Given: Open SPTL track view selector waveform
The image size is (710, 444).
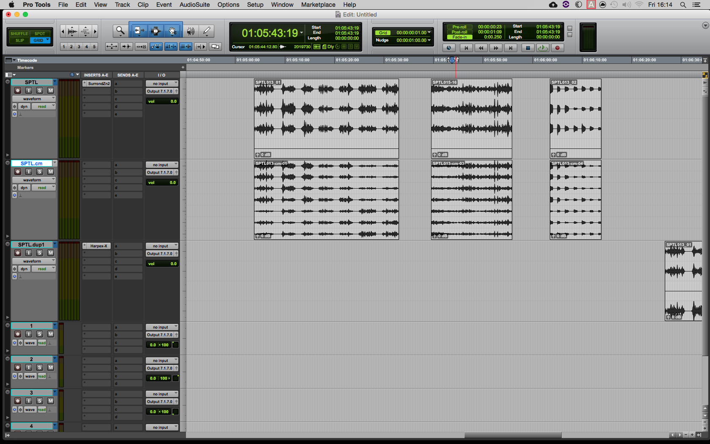Looking at the screenshot, I should (34, 99).
